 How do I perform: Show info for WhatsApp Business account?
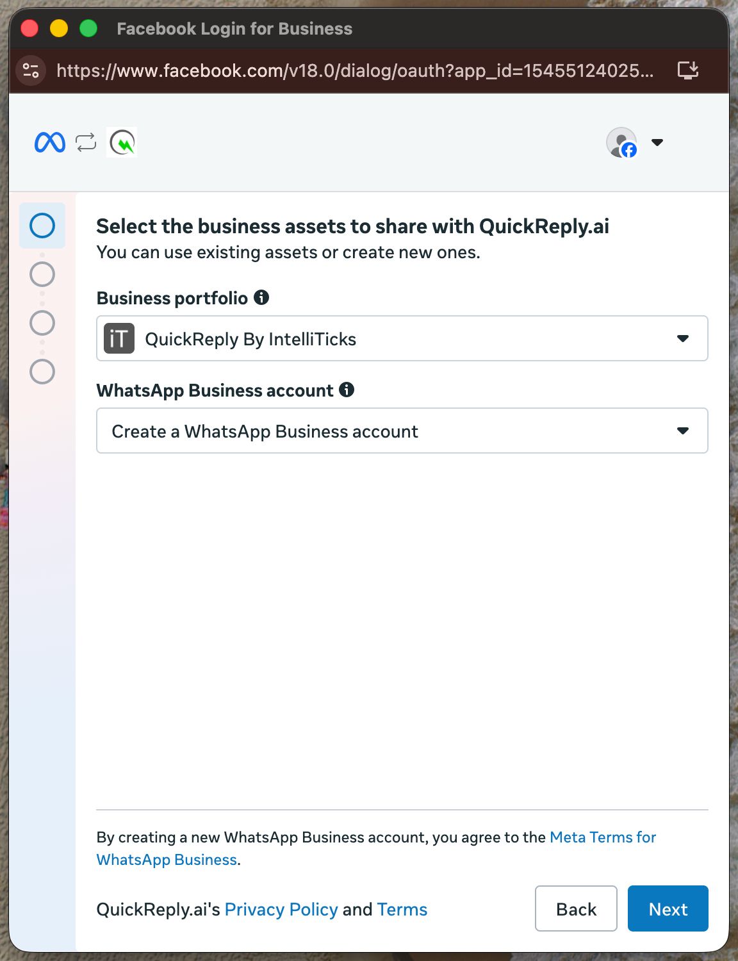click(x=347, y=390)
